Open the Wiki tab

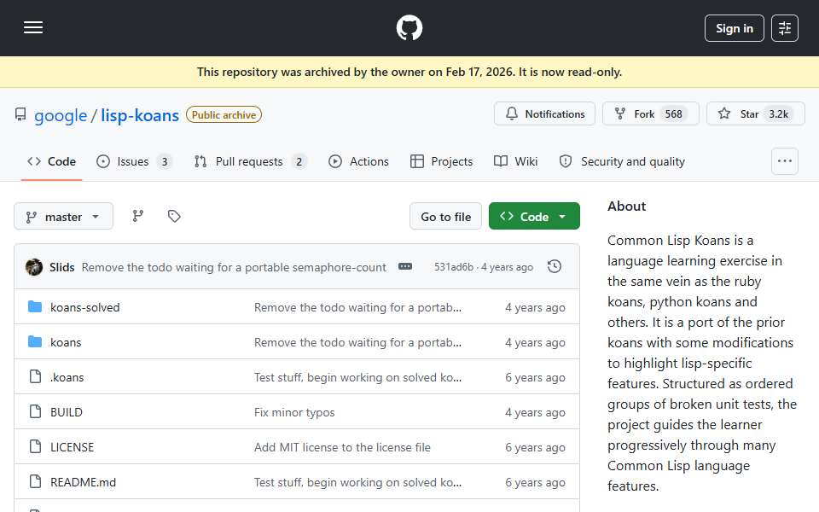[515, 161]
